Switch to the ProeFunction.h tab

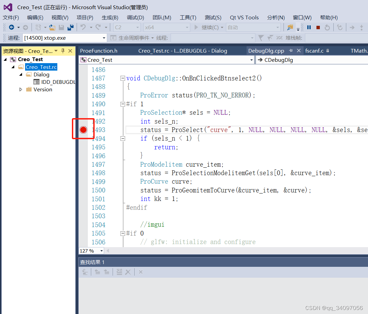pyautogui.click(x=99, y=51)
